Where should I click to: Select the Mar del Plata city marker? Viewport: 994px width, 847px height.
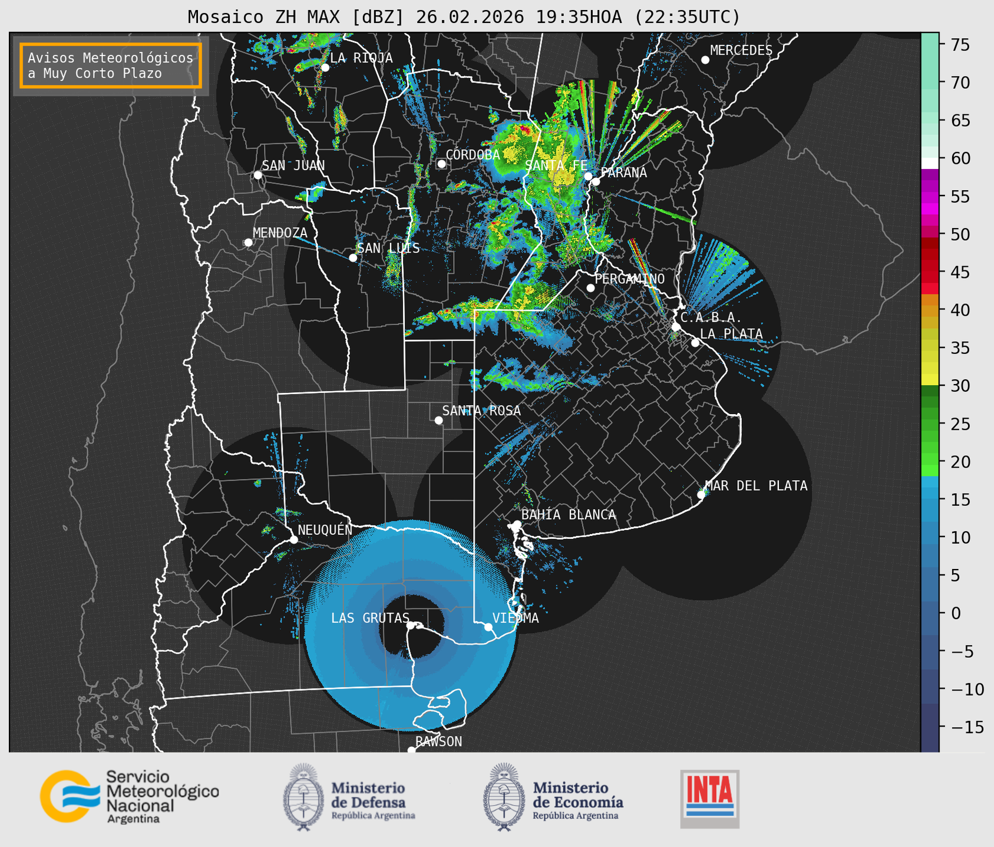(701, 495)
